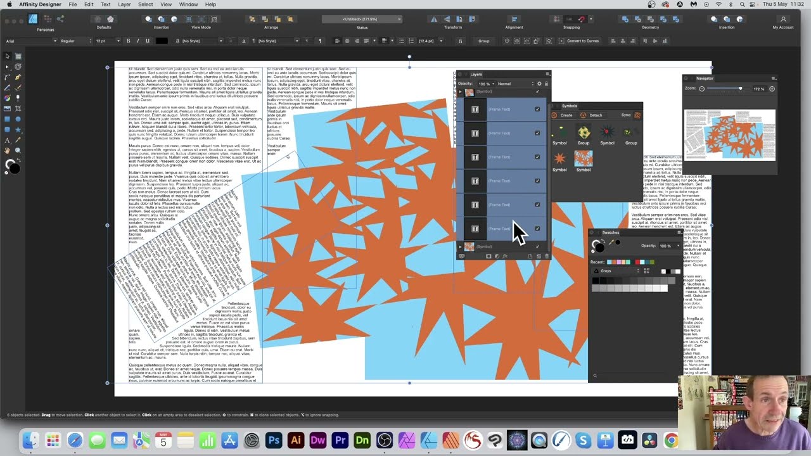Expand the top Symbol layer
This screenshot has width=811, height=456.
click(x=461, y=92)
